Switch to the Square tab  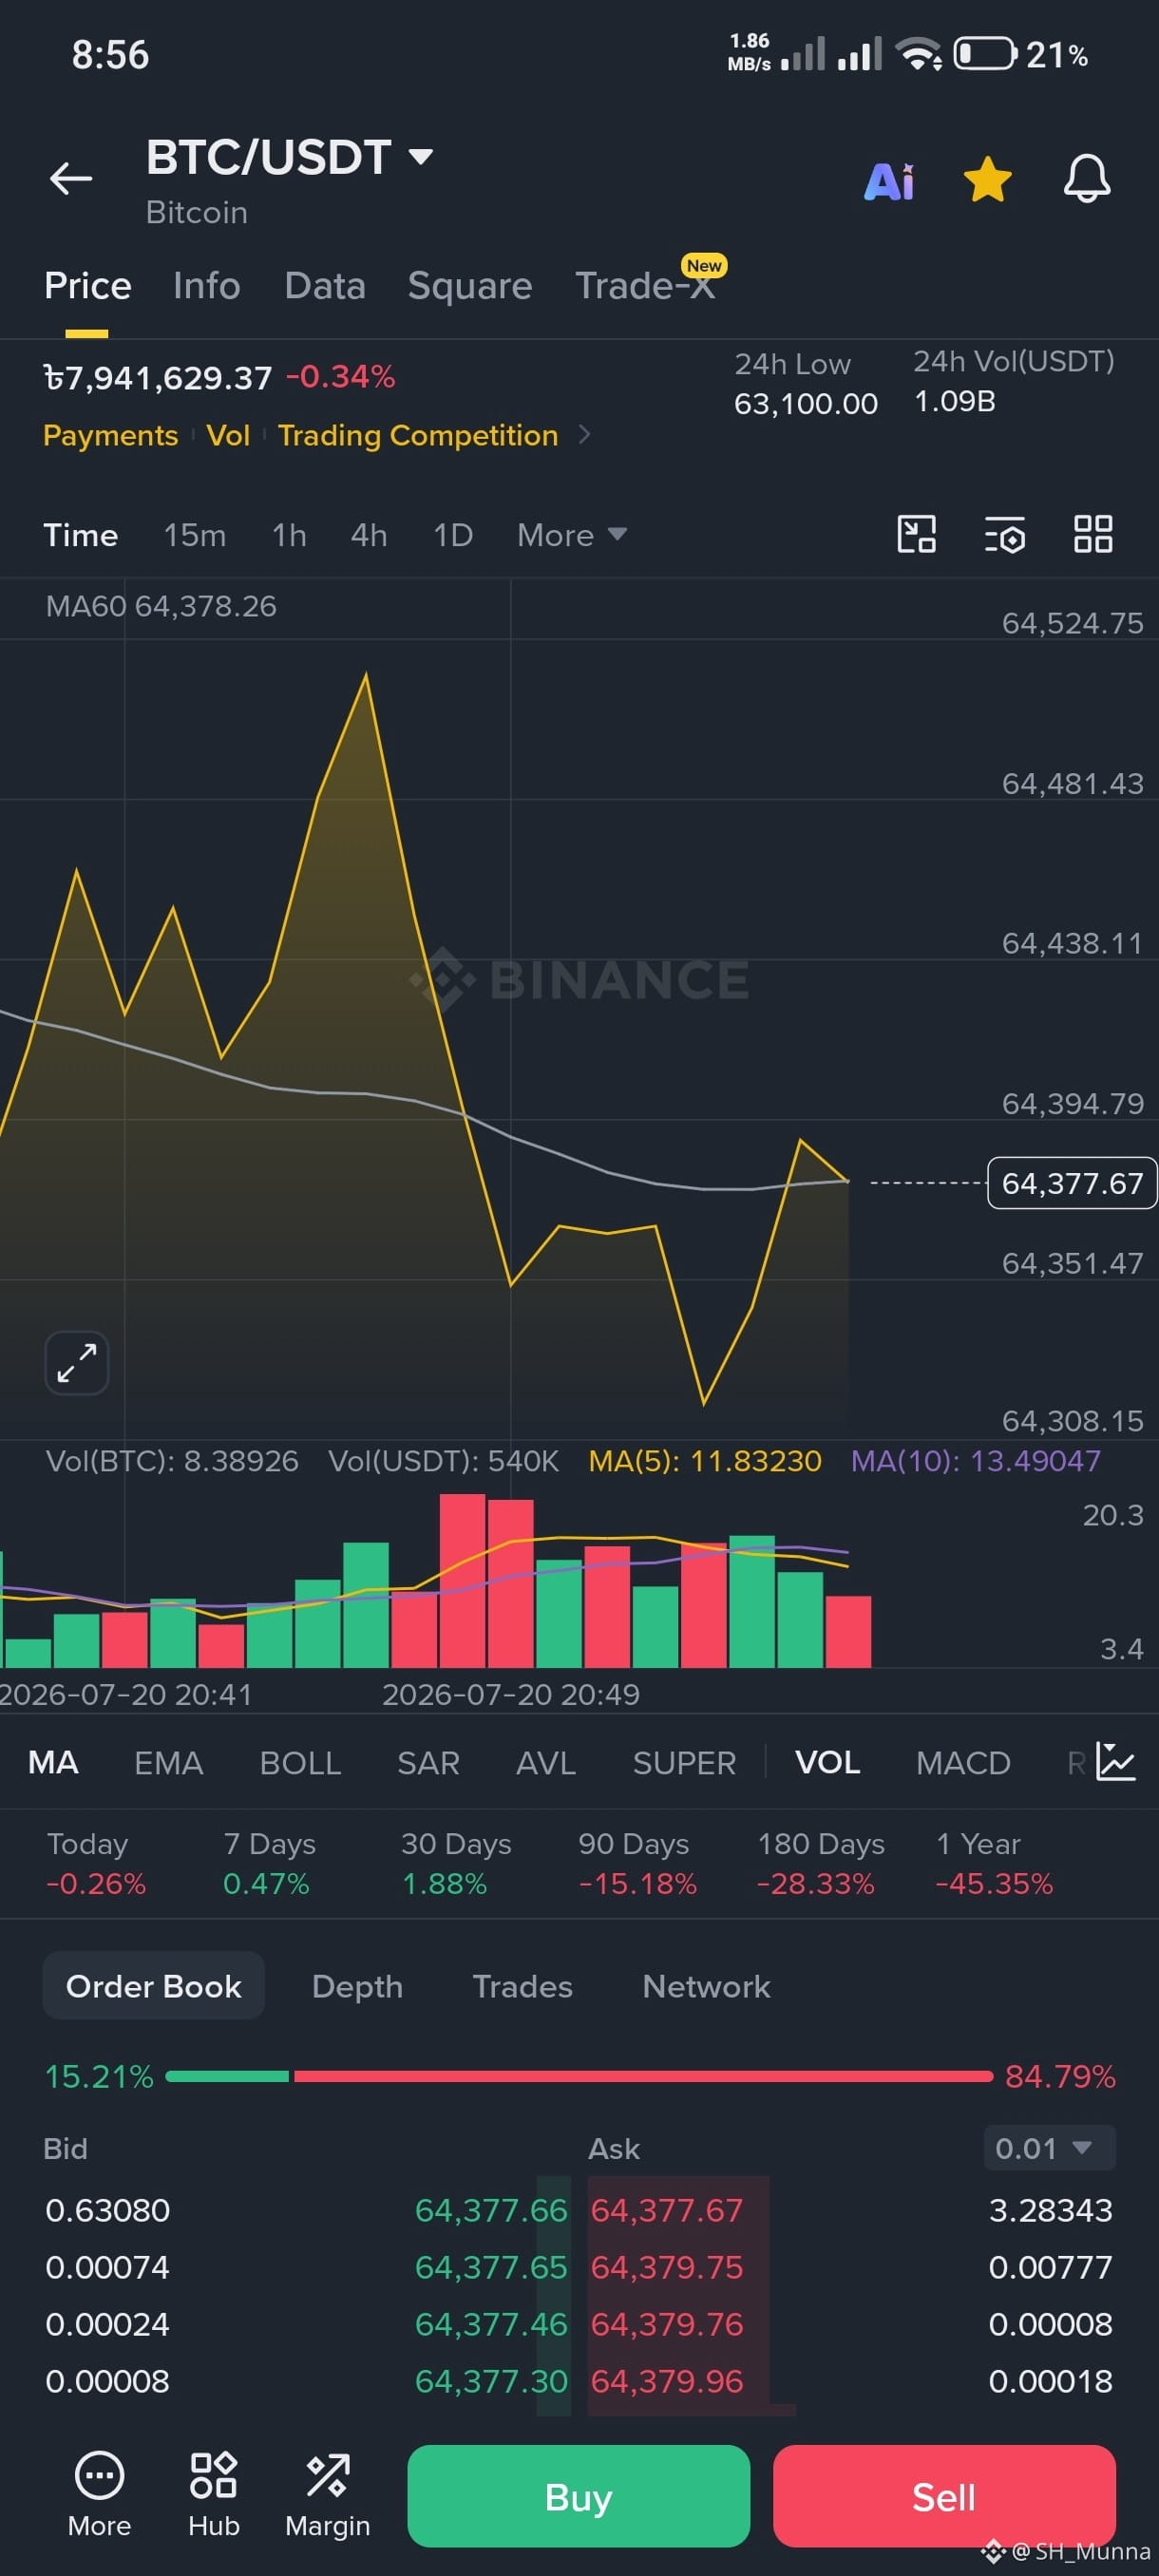pos(470,286)
